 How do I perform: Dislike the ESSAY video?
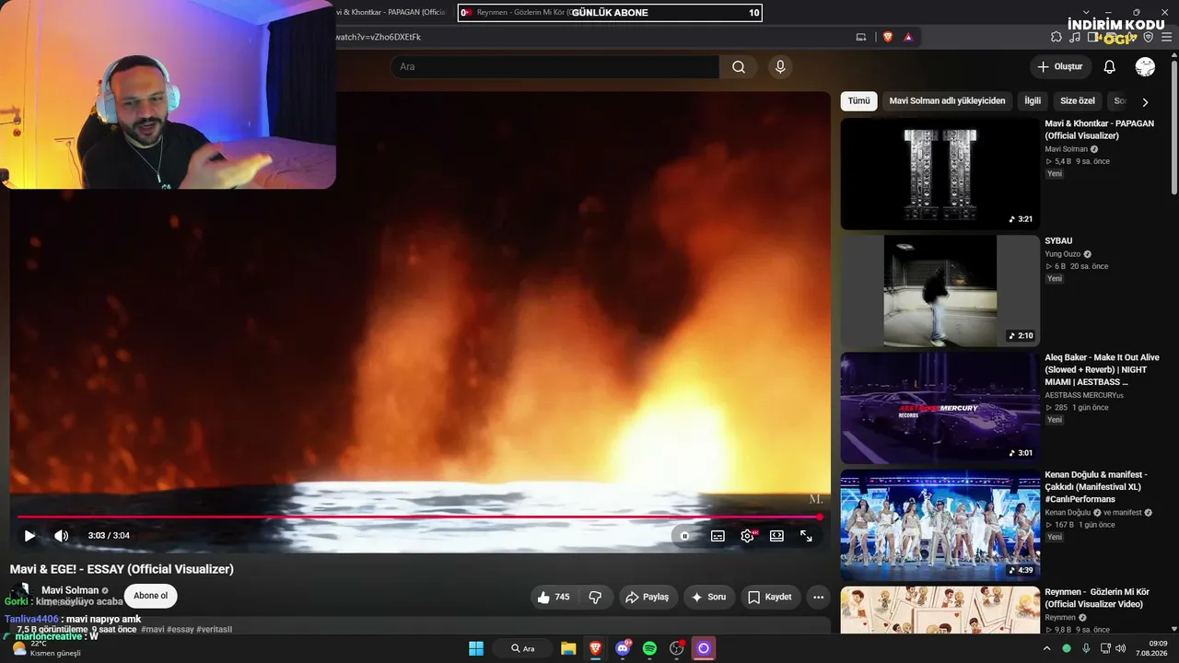[595, 597]
